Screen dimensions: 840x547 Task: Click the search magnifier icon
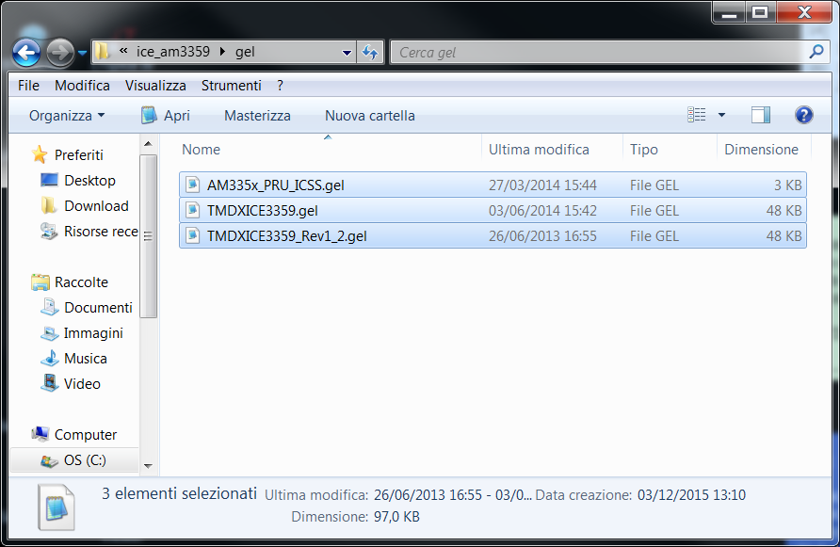point(816,52)
